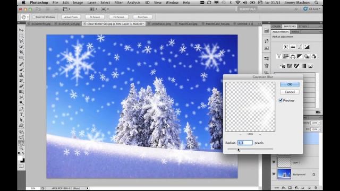This screenshot has height=191, width=340.
Task: Click the Actual Pixels button
Action: click(71, 17)
